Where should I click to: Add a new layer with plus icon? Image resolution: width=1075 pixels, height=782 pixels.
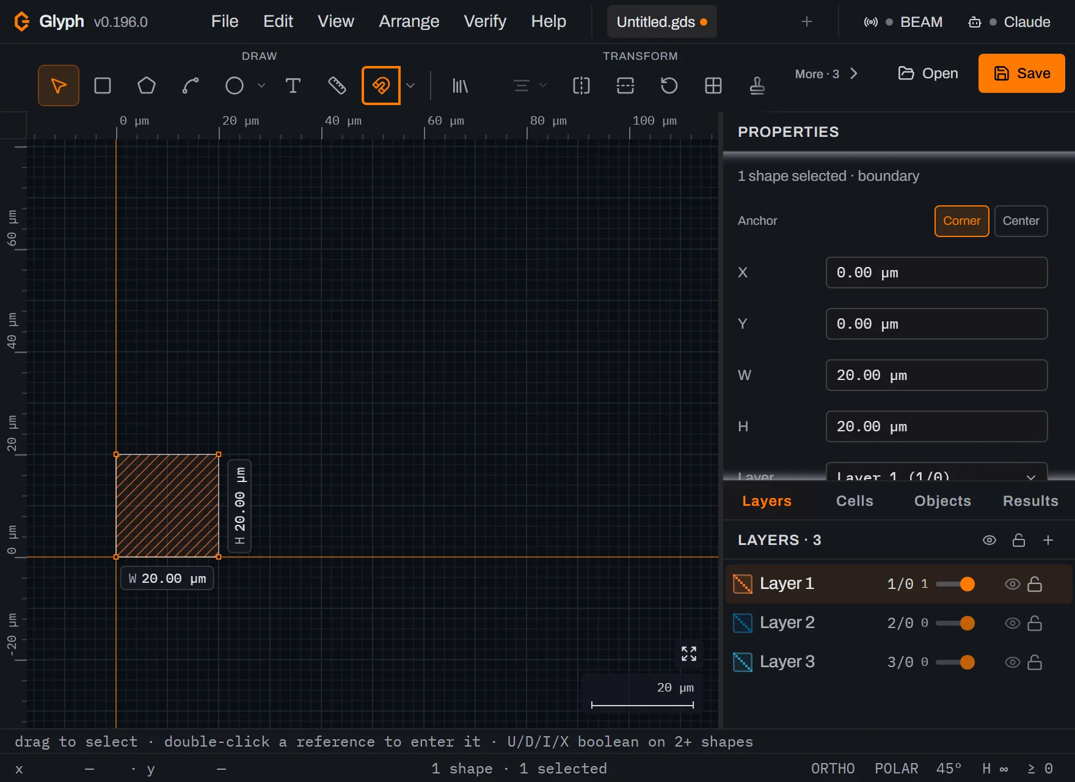1048,540
